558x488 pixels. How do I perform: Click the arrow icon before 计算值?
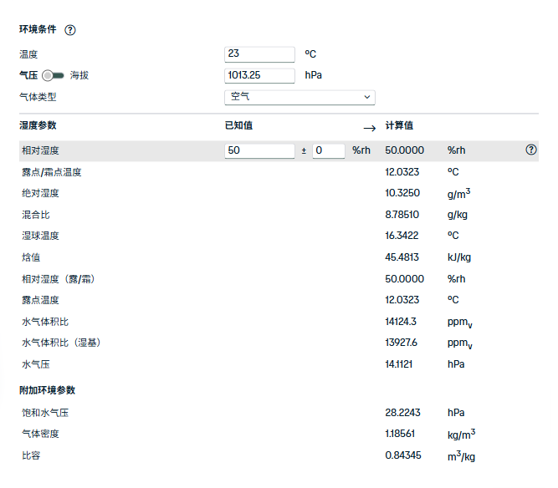point(369,128)
